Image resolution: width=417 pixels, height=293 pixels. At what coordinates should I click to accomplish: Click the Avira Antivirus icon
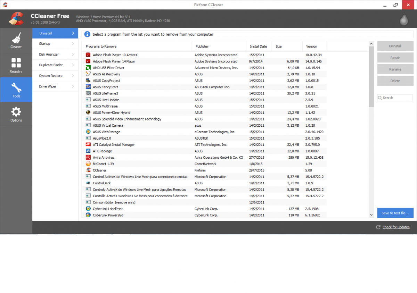pos(88,158)
